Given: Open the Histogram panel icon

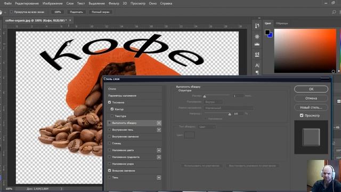Looking at the screenshot, I should (x=257, y=44).
